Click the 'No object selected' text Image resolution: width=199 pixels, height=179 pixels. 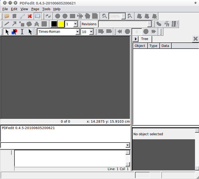[x=148, y=134]
